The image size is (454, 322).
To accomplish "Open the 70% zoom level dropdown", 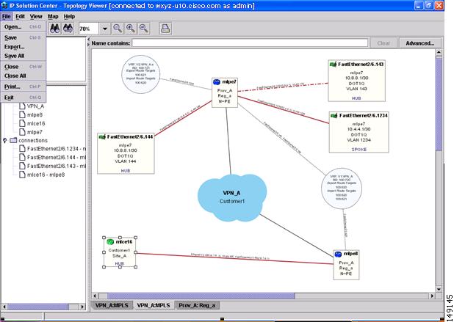I will pos(105,29).
